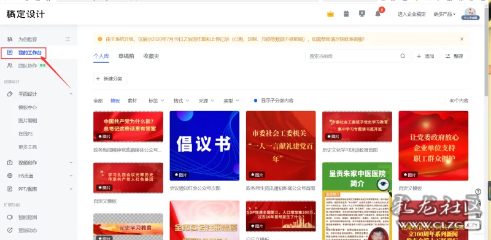The width and height of the screenshot is (491, 240).
Task: Expand the 更多产品 dropdown
Action: click(x=444, y=14)
